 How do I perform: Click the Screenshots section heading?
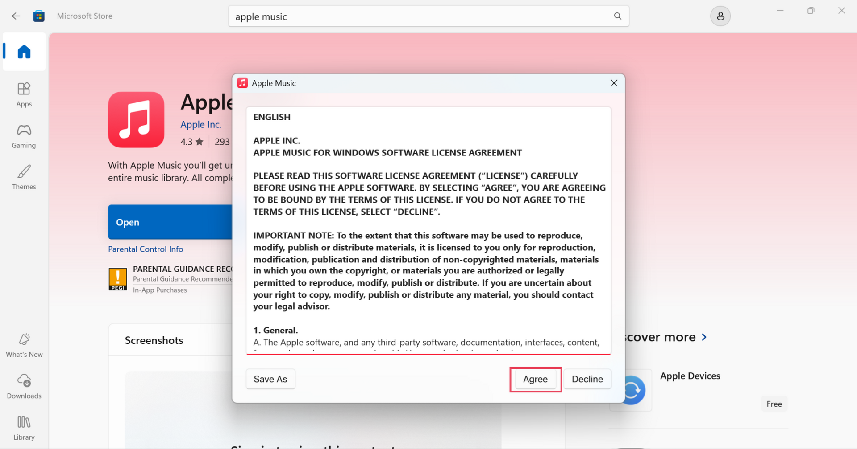(x=154, y=340)
